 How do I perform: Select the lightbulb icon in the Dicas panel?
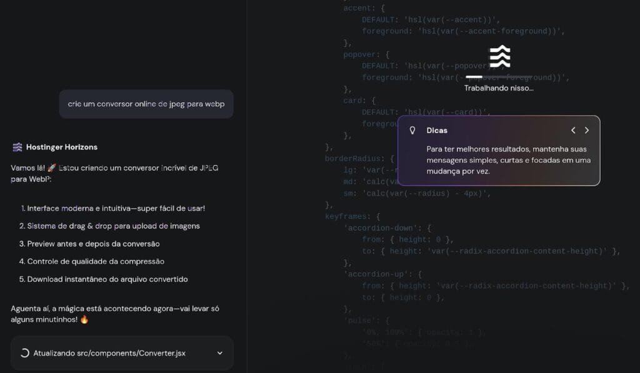click(x=413, y=130)
